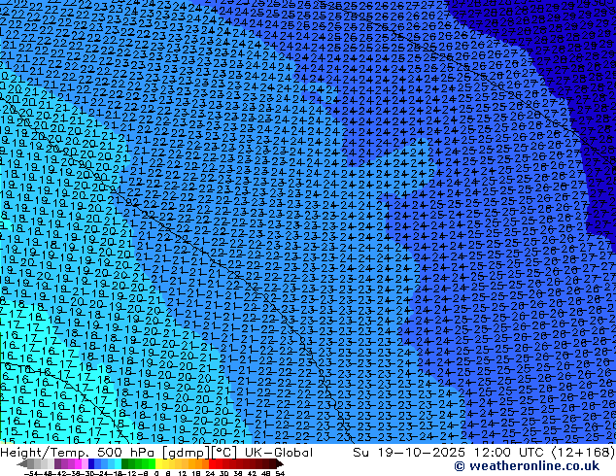The image size is (616, 476).
Task: Click the '(12+168)' forecast offset text
Action: (583, 453)
